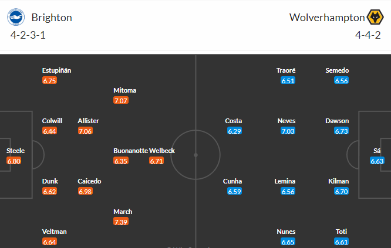Click Neves' 7.03 rating badge
The height and width of the screenshot is (248, 391).
[288, 131]
